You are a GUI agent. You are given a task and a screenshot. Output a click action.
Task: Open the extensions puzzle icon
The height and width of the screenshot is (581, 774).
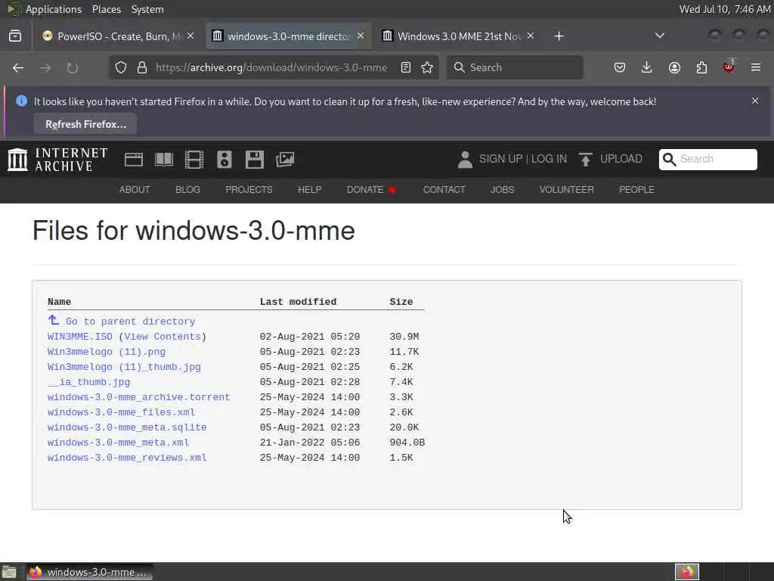[701, 67]
